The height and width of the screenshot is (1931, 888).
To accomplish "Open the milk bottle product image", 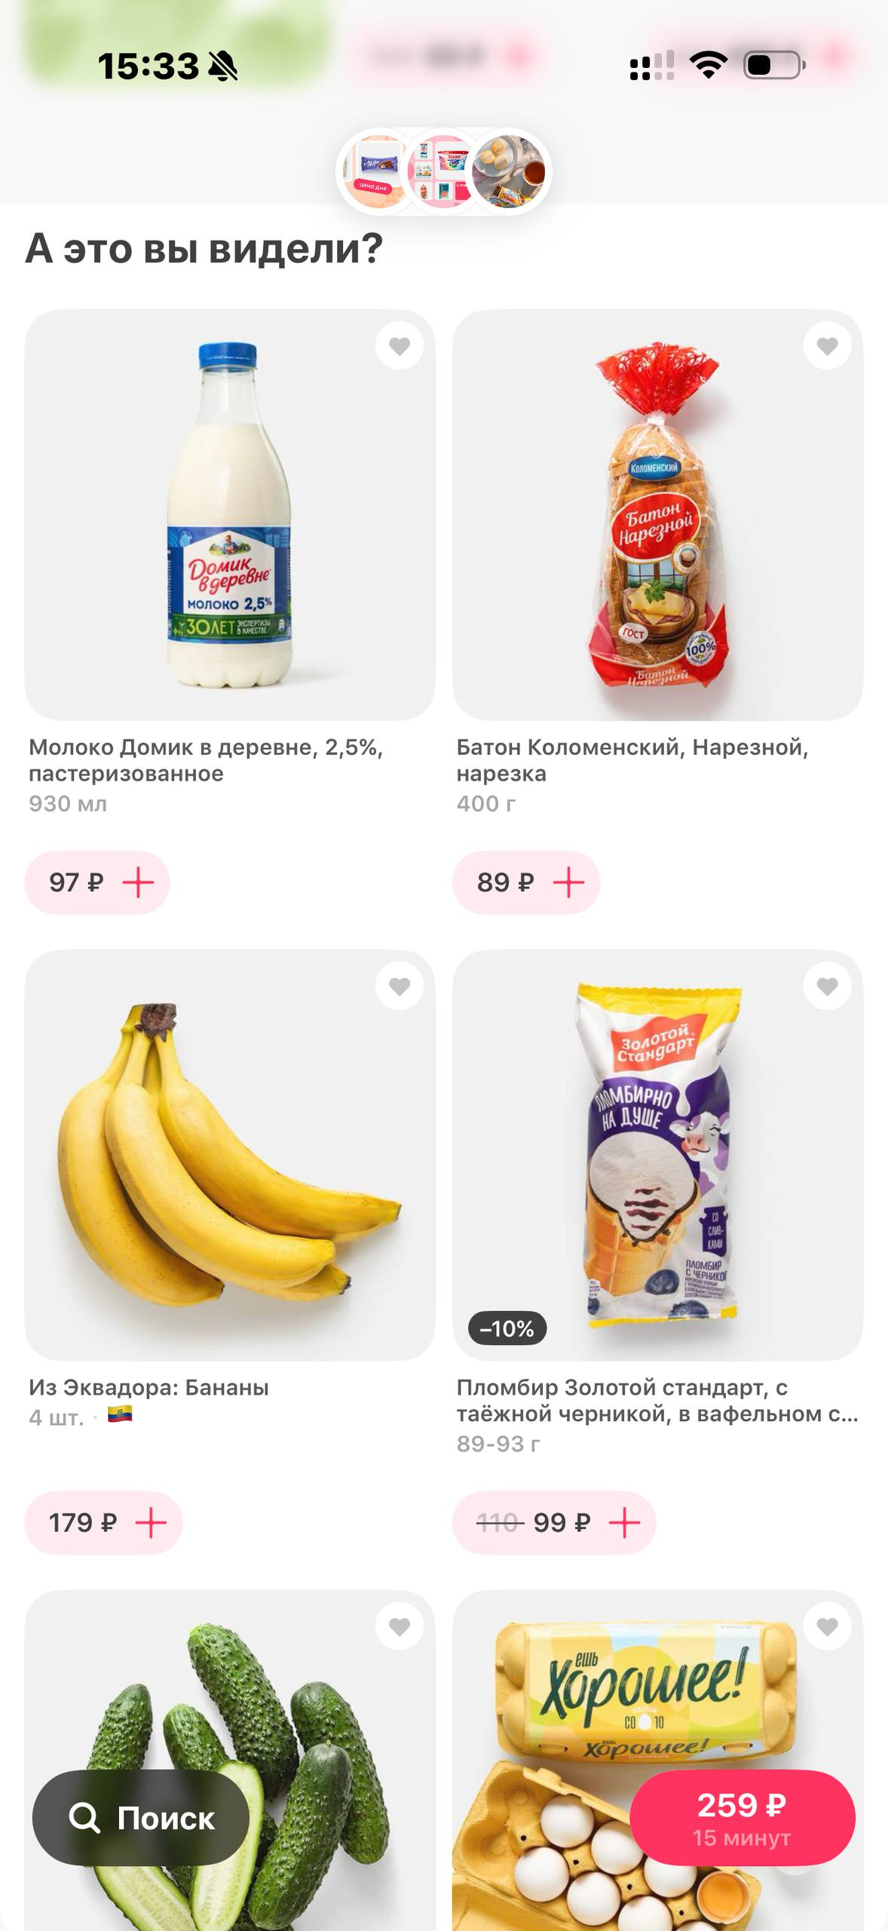I will click(x=230, y=514).
